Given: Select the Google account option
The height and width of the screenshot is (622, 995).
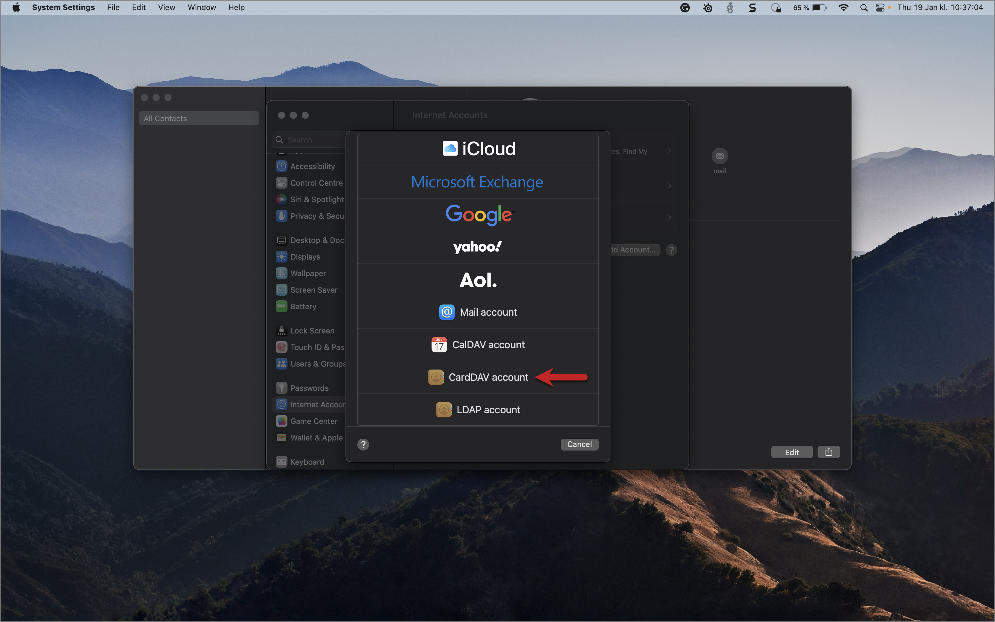Looking at the screenshot, I should [x=478, y=215].
